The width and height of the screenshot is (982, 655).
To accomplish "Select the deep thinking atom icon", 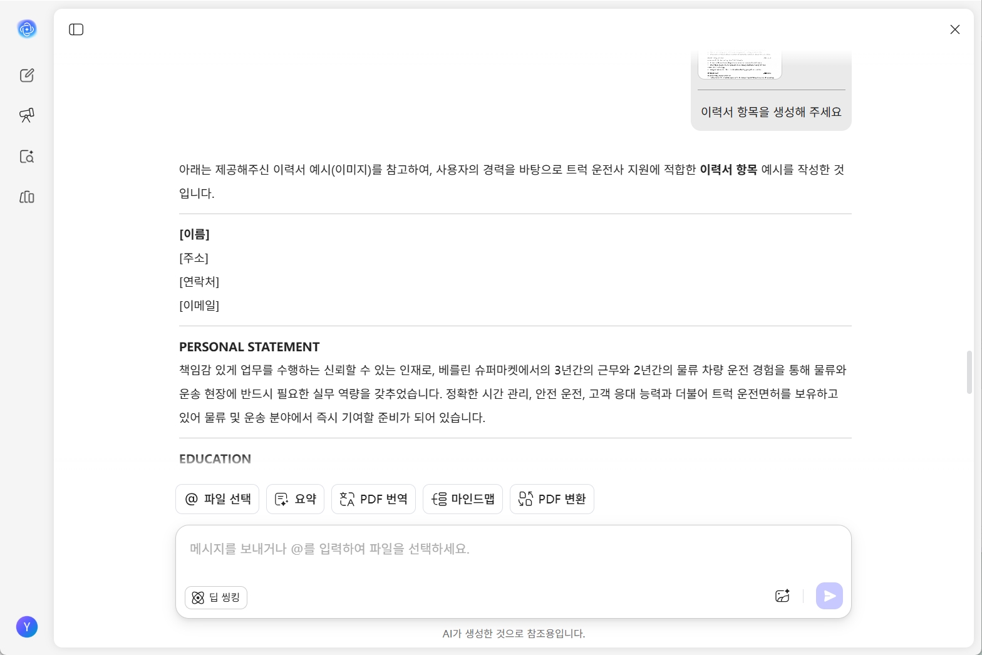I will point(198,597).
